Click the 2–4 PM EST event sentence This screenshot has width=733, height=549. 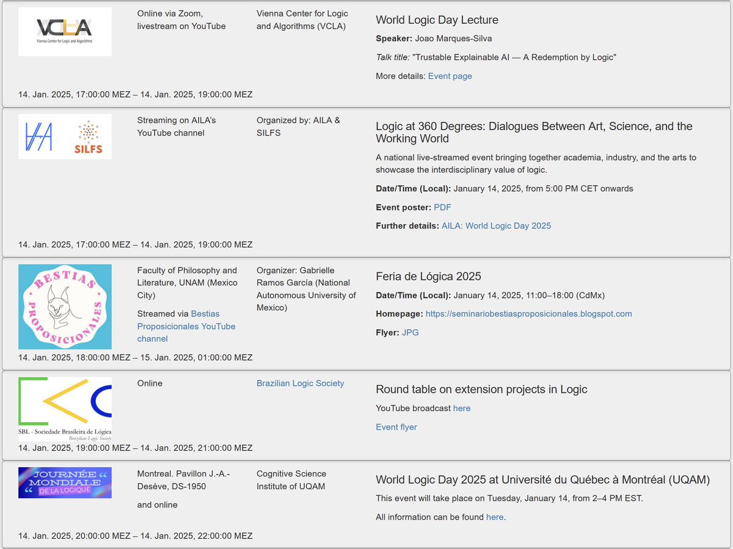coord(509,498)
